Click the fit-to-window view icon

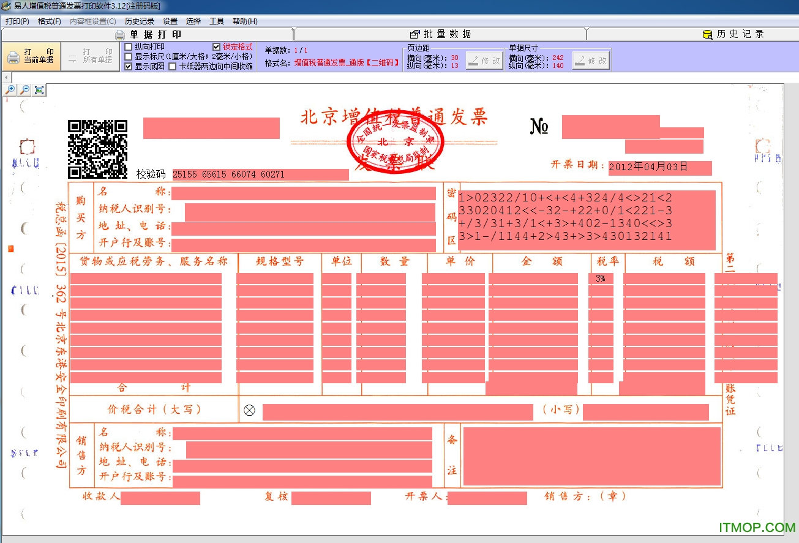[39, 90]
